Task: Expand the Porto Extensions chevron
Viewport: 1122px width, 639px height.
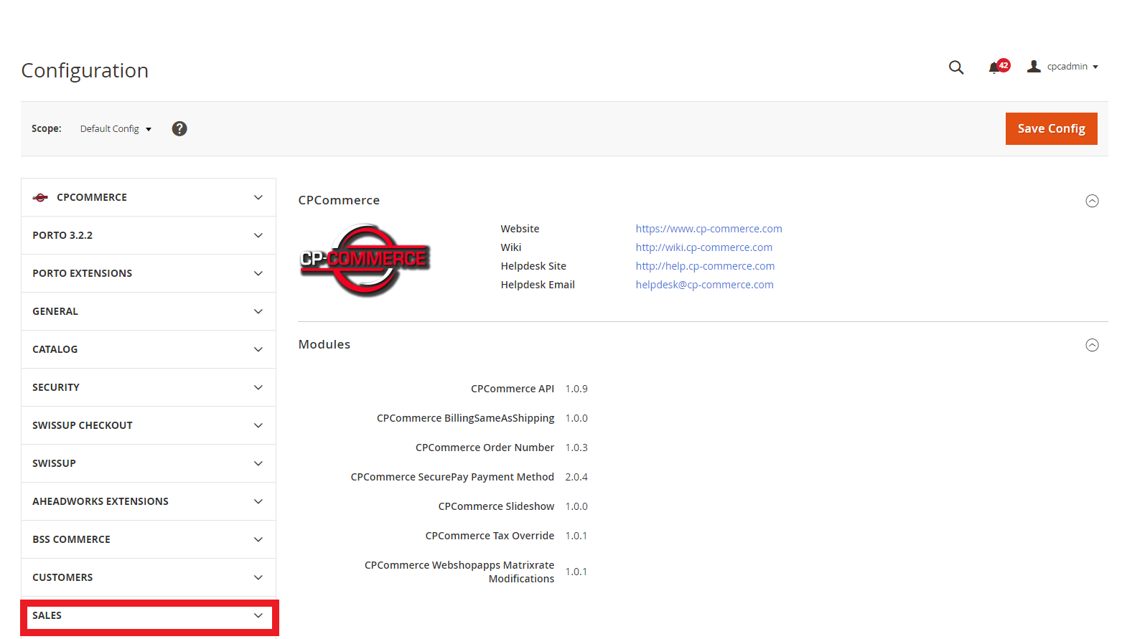Action: pos(258,273)
